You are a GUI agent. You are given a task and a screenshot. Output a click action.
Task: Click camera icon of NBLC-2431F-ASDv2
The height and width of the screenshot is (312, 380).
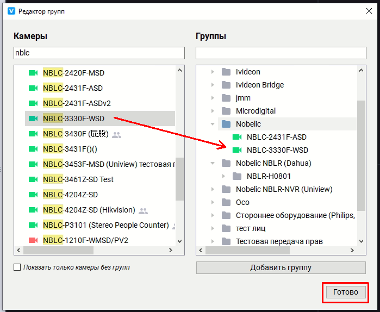click(x=33, y=103)
